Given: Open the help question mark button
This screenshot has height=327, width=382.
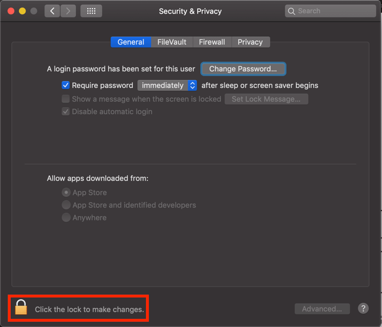Looking at the screenshot, I should (363, 309).
